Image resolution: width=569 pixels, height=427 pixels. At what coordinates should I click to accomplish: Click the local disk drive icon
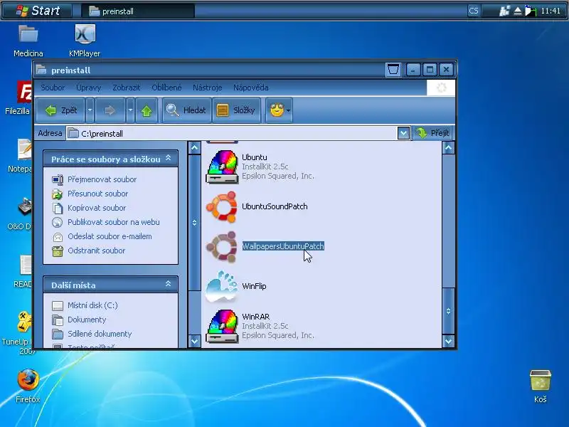[58, 306]
